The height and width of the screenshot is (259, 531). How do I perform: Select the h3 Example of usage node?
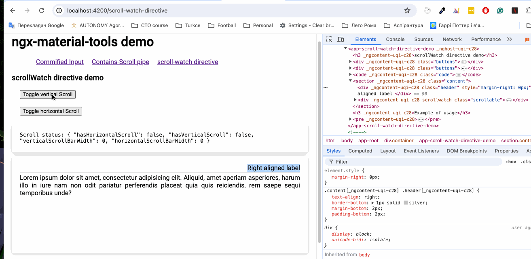[x=411, y=113]
